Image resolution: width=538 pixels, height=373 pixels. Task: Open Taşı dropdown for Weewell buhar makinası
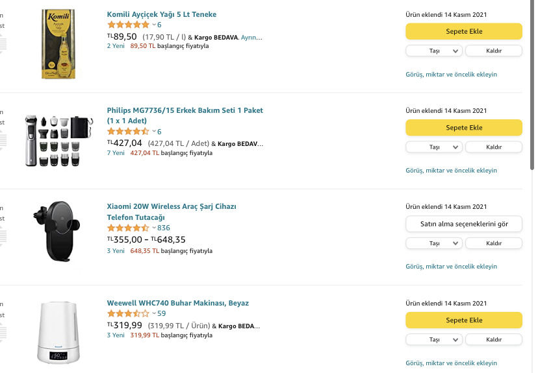pos(434,339)
